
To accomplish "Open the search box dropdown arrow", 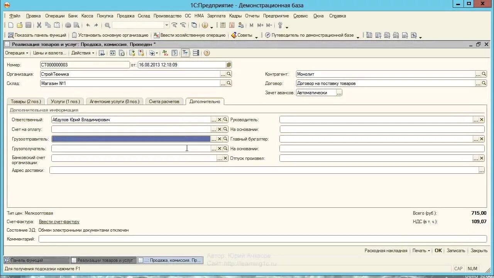I will coord(167,25).
